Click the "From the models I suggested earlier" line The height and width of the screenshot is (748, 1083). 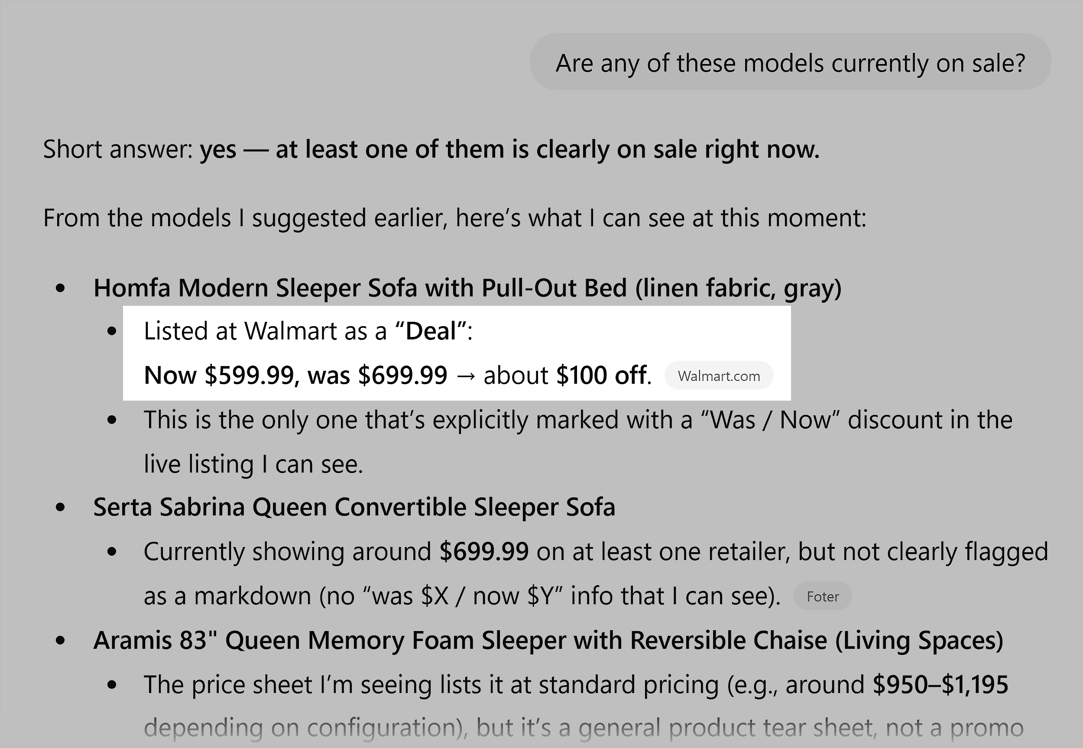click(454, 218)
